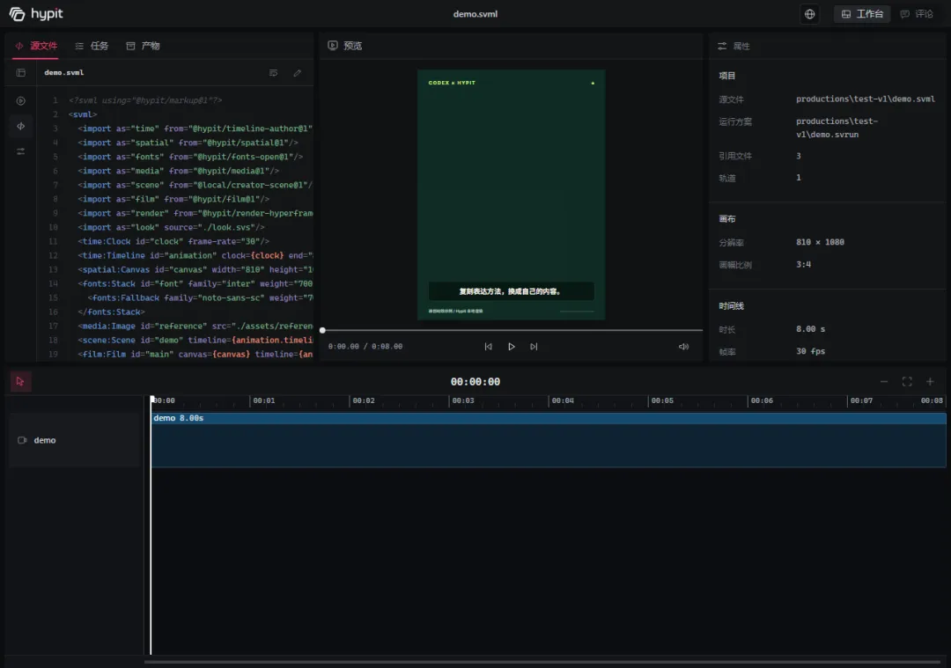Switch to the 工作台 workspace view

(862, 14)
